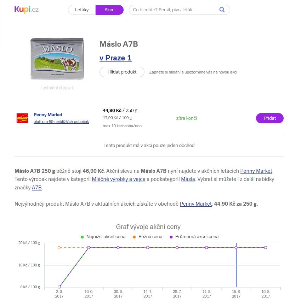Open the Másla subcategory link
290x306 pixels.
click(x=188, y=179)
